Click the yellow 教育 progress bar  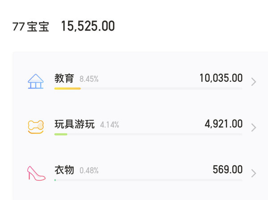(67, 89)
